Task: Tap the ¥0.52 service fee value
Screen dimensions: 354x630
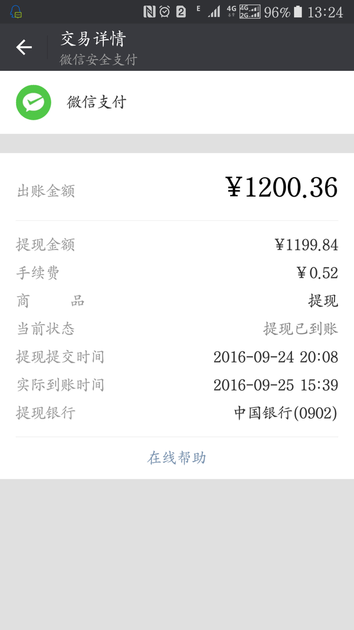Action: pos(317,272)
